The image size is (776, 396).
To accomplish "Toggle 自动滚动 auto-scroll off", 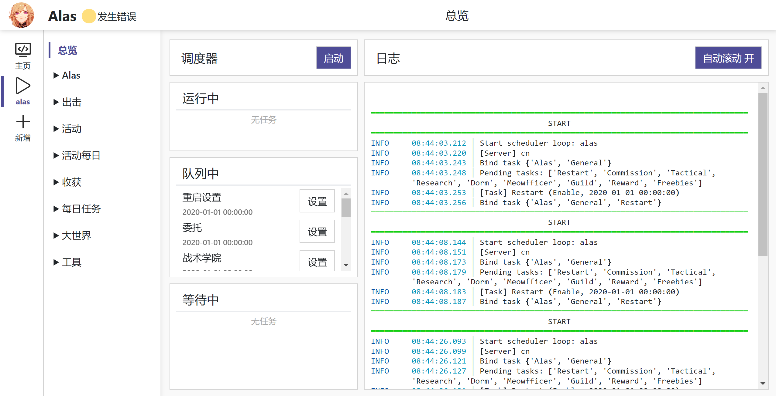I will (728, 57).
